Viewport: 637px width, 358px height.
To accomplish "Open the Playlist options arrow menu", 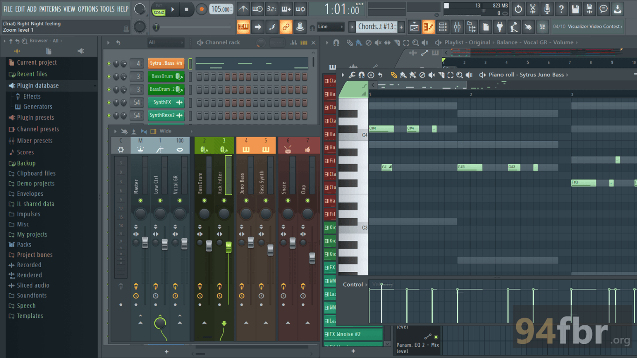I will pyautogui.click(x=327, y=42).
